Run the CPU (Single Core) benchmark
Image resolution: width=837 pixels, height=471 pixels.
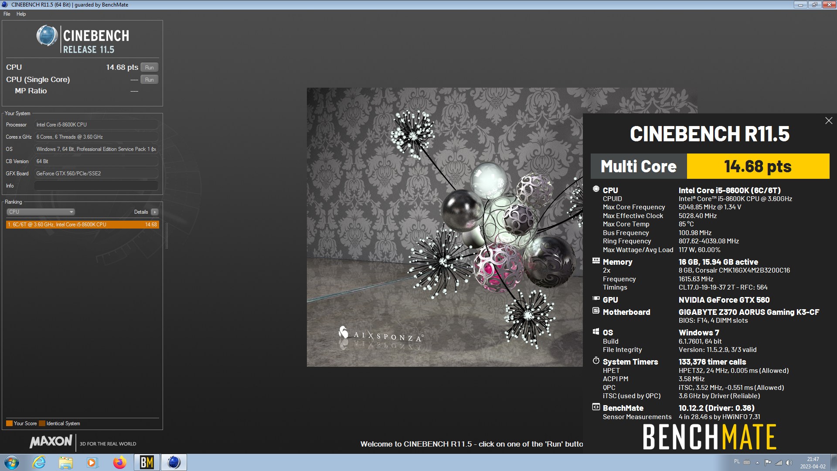coord(150,80)
